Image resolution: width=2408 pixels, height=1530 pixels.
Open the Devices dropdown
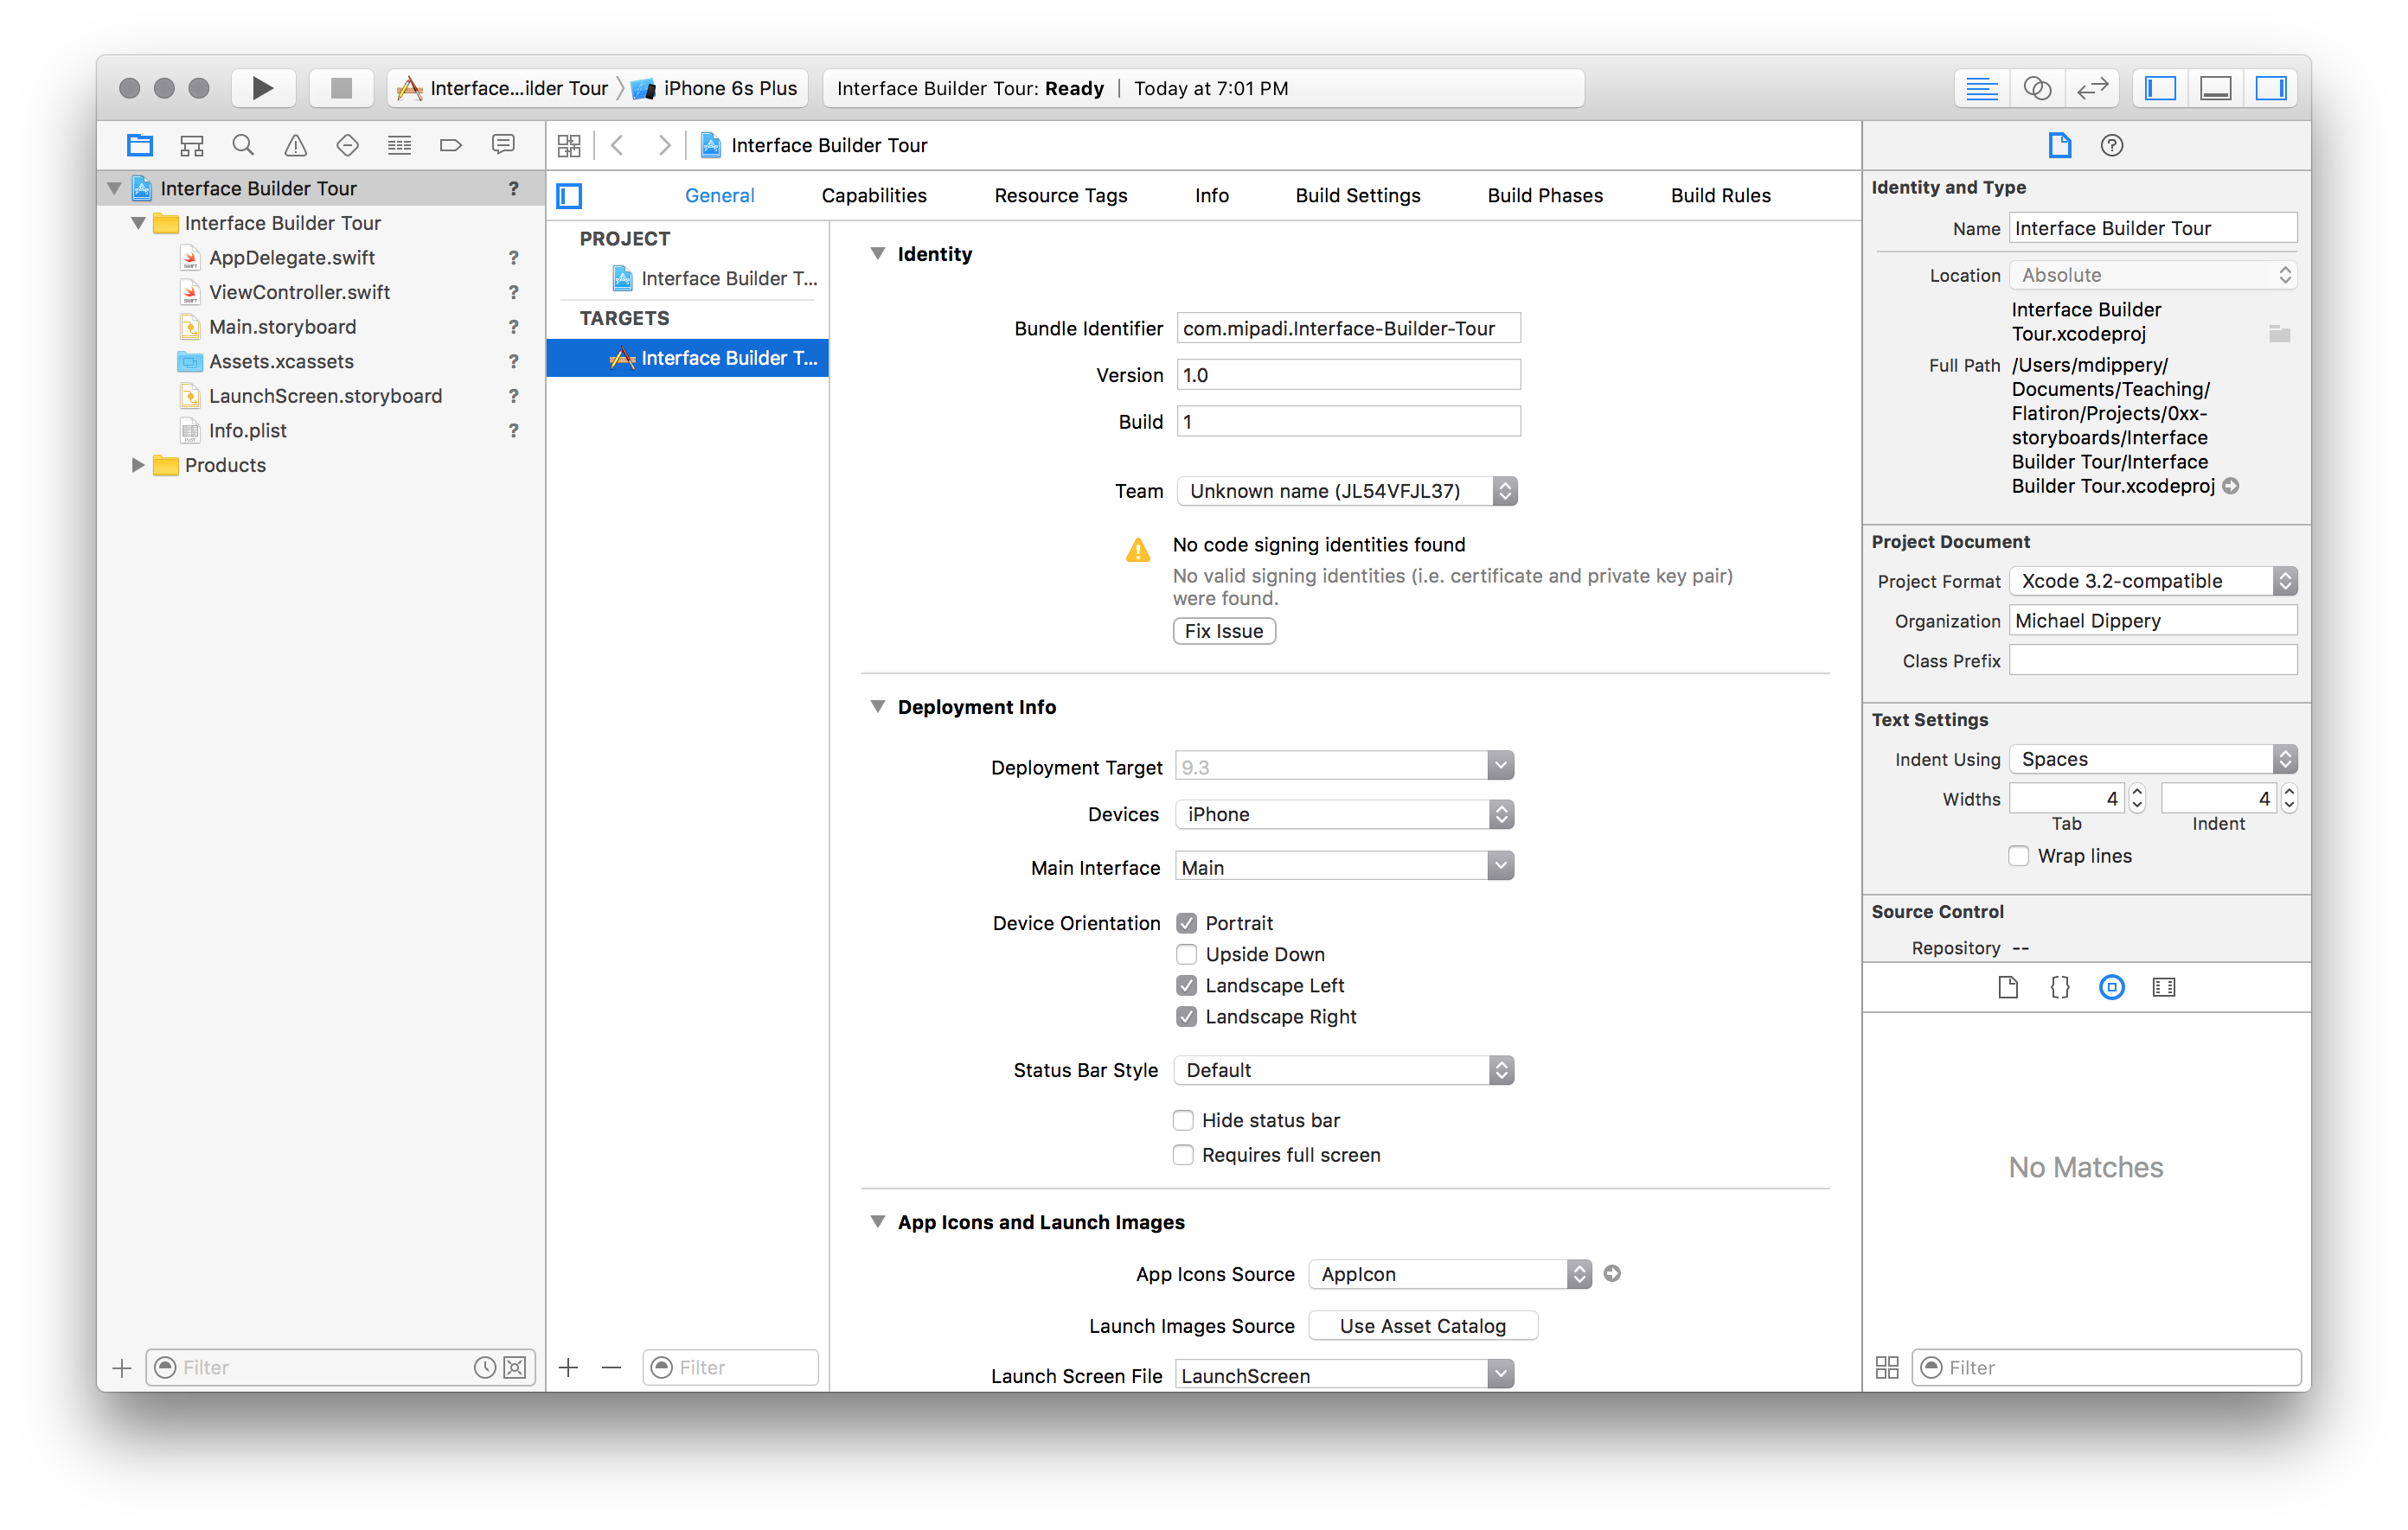[x=1345, y=814]
